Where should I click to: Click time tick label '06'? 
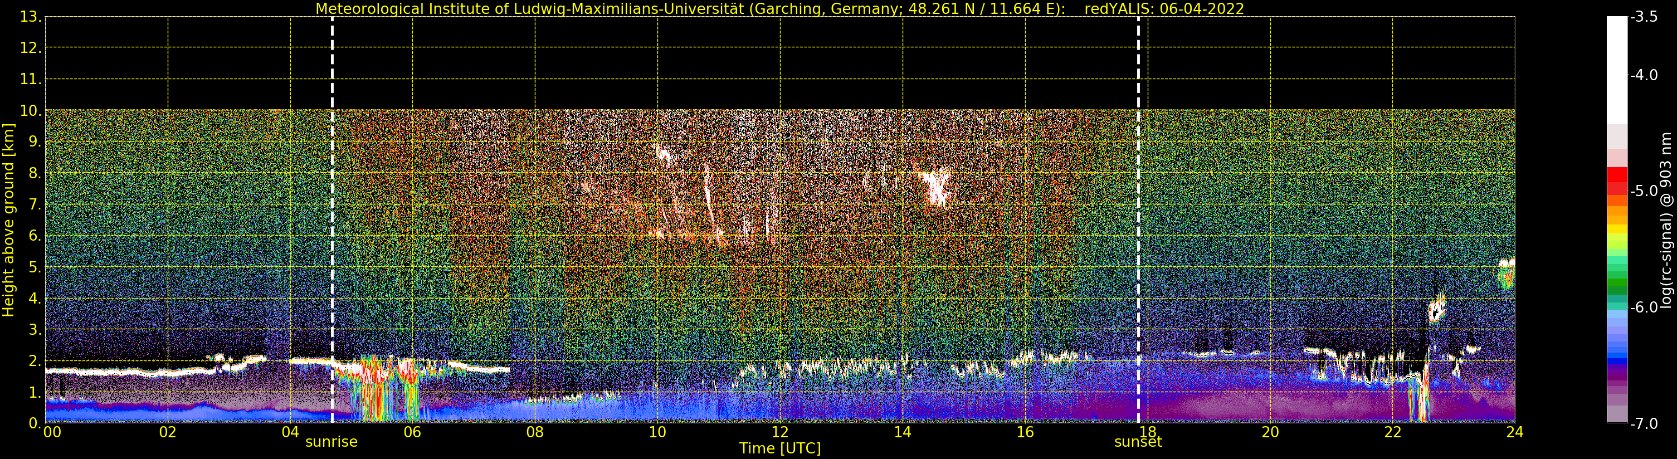coord(413,432)
